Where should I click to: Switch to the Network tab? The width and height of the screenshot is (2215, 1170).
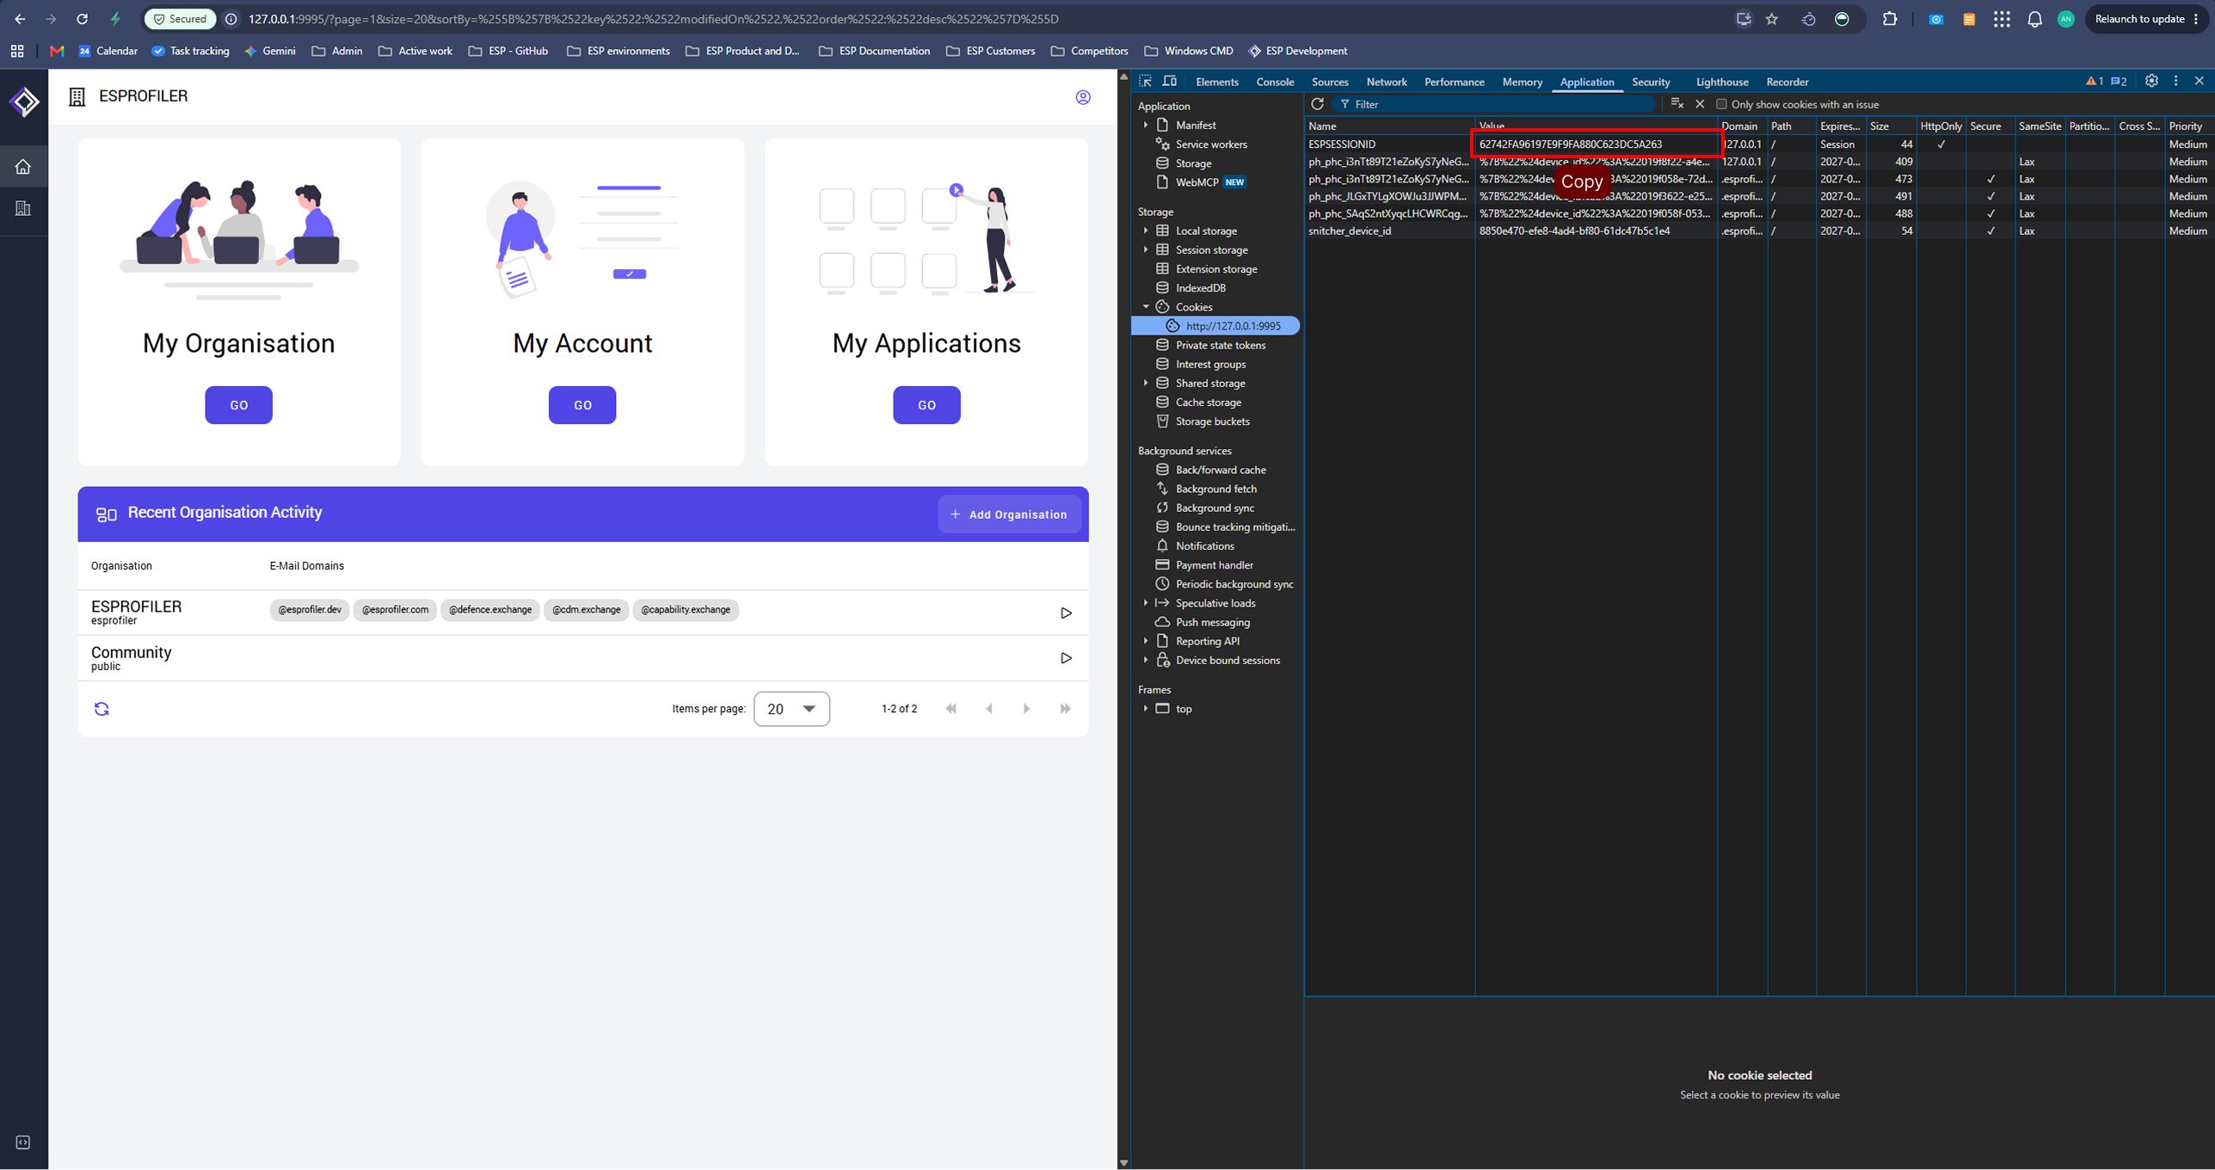pos(1387,82)
